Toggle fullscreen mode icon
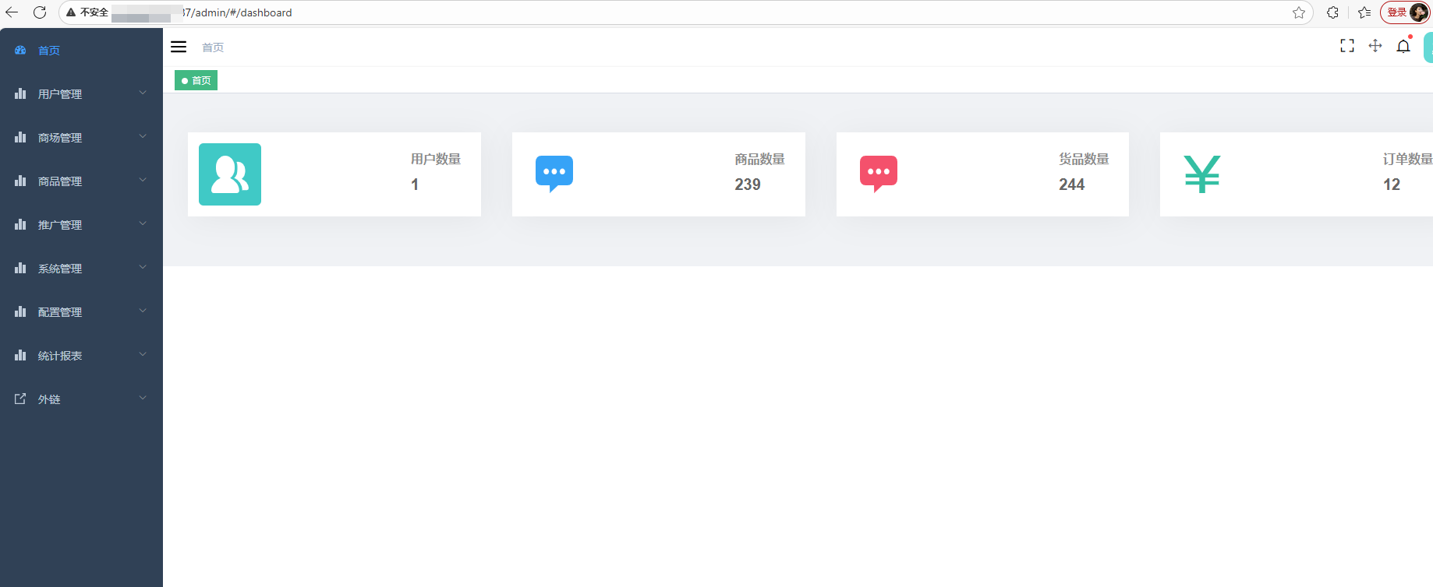1433x587 pixels. point(1346,46)
